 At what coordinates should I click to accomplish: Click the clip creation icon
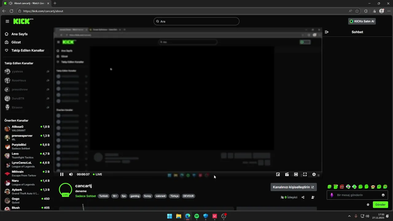[287, 174]
